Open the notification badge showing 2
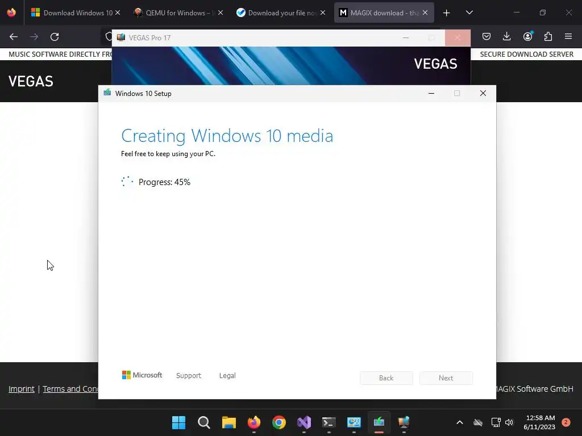Screen dimensions: 582x436 point(566,422)
